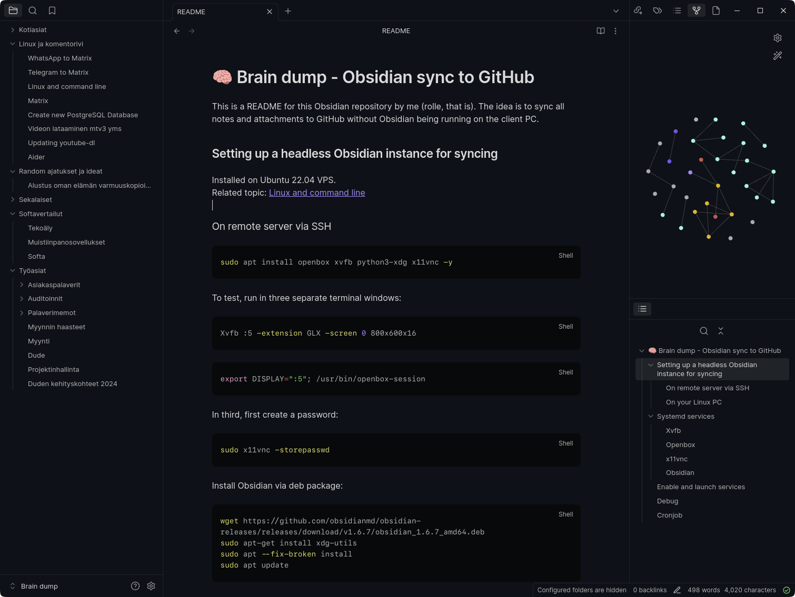The height and width of the screenshot is (597, 795).
Task: Open graph settings gear icon
Action: coord(778,38)
